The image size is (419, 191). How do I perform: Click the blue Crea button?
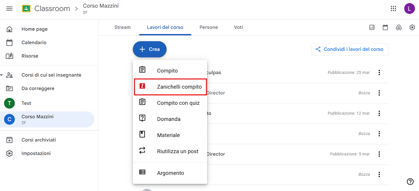tap(150, 49)
